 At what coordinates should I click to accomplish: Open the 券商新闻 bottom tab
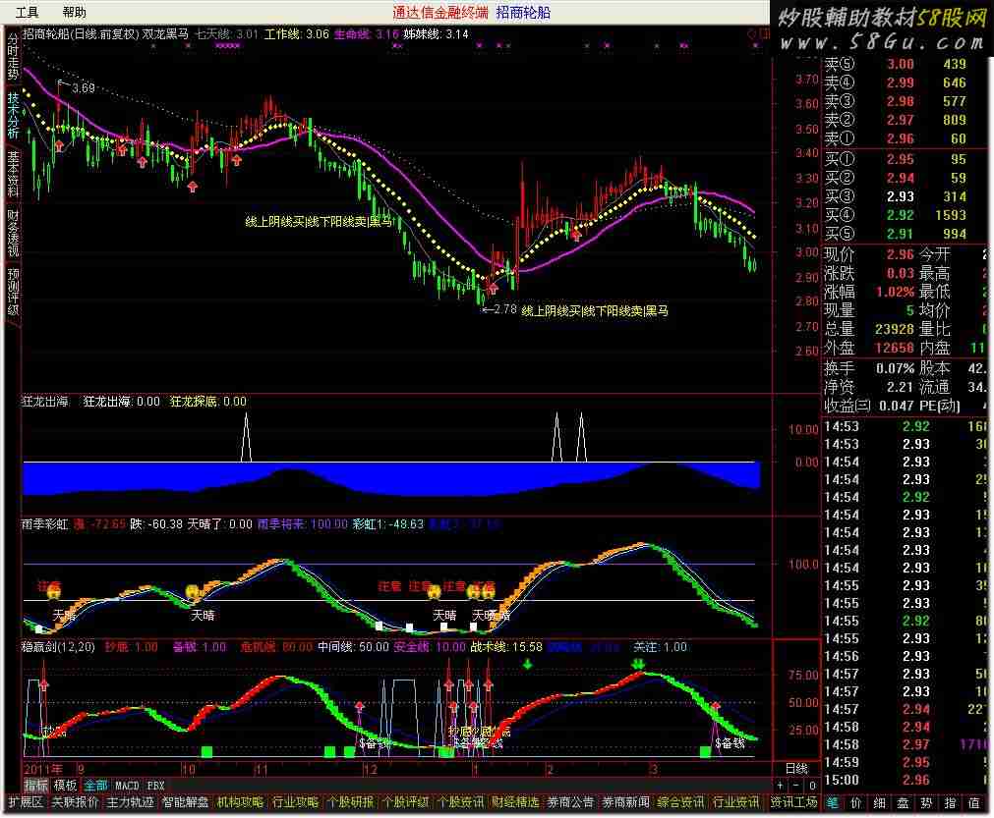click(625, 802)
